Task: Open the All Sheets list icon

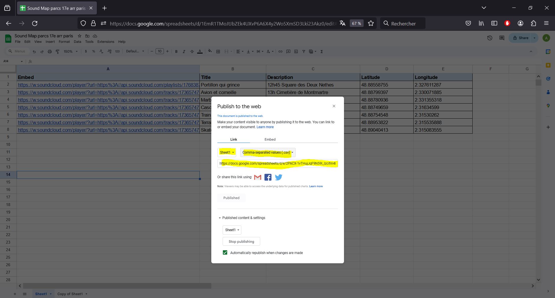Action: click(25, 294)
